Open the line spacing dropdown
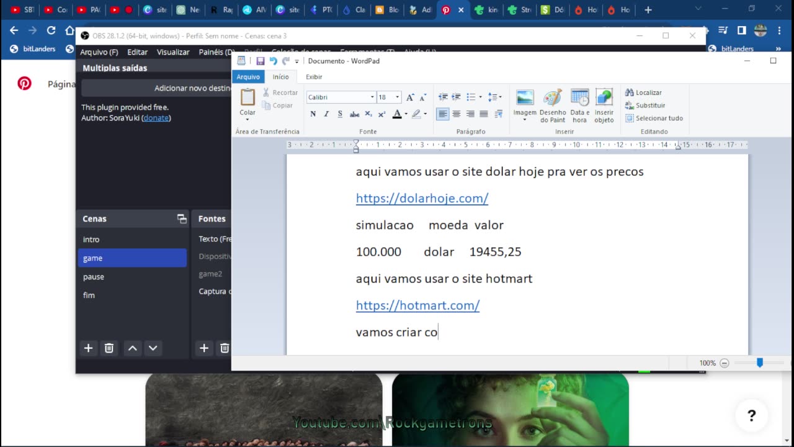The image size is (794, 447). click(x=494, y=97)
